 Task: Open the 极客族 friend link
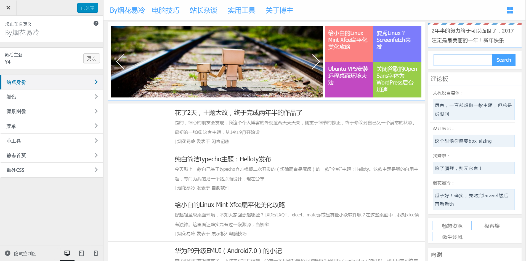point(492,226)
